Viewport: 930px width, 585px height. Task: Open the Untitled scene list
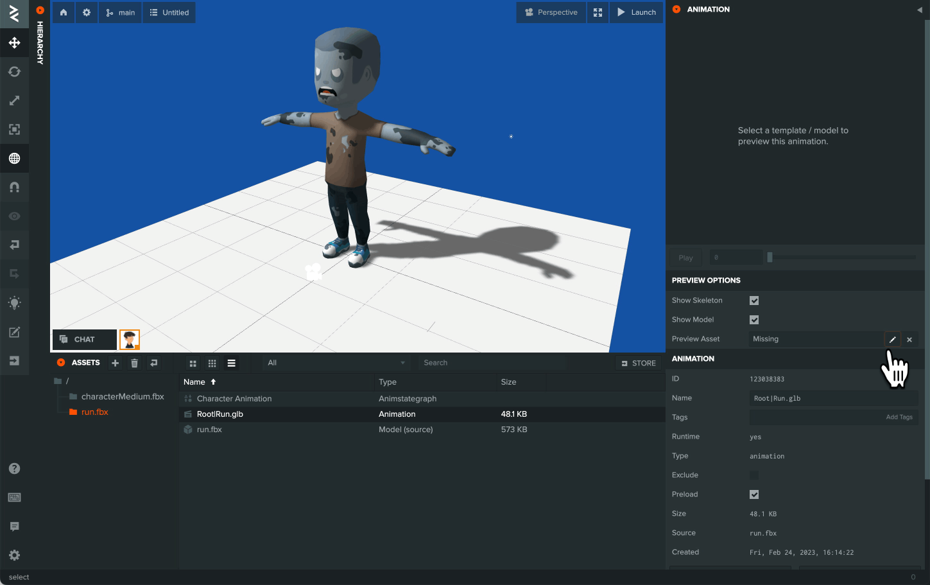[x=169, y=12]
